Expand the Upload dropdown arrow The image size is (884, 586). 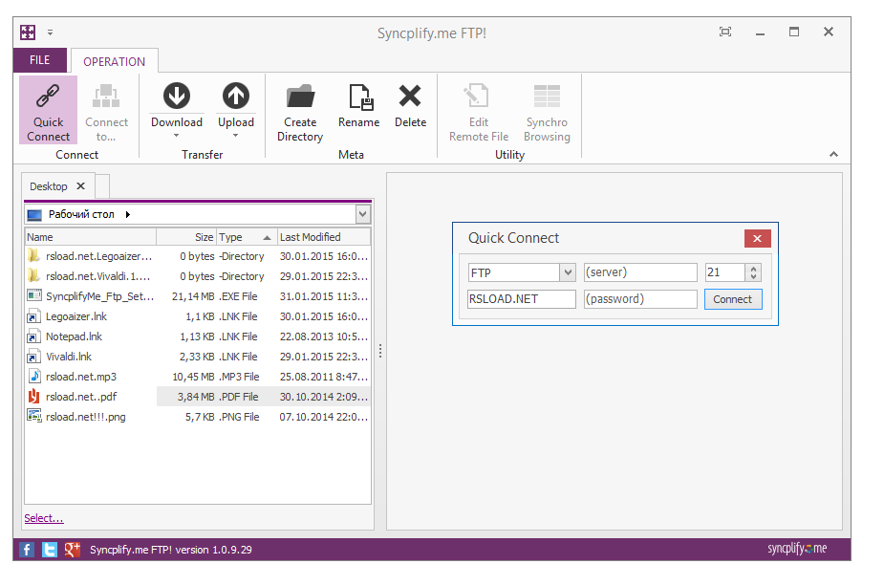[x=236, y=136]
